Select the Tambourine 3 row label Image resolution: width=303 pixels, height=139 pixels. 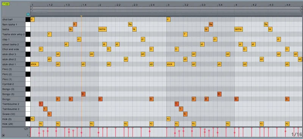[14, 109]
